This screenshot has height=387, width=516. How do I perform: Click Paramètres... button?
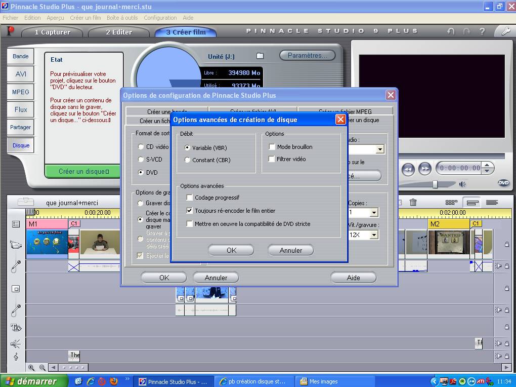(x=308, y=55)
